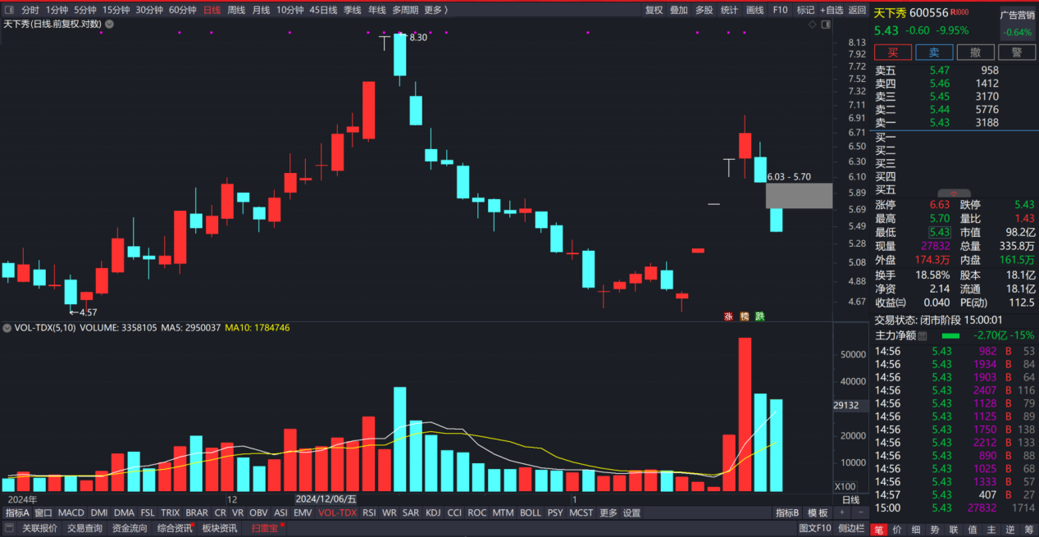Open the 画线 drawing tools

pos(754,10)
